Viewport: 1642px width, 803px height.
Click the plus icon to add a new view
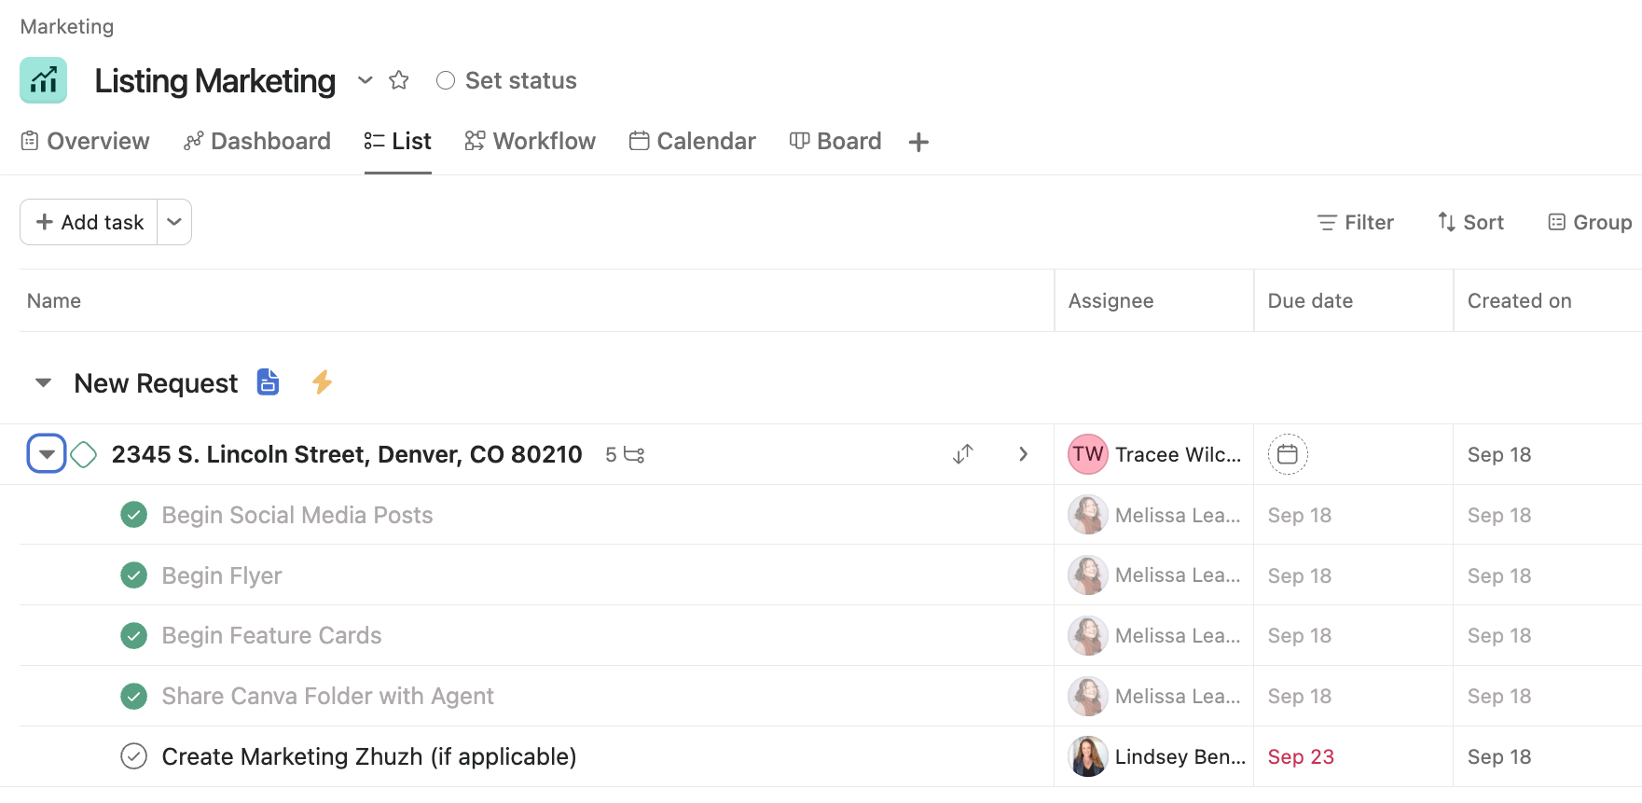pos(918,141)
